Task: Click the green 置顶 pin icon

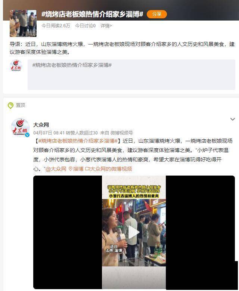Action: click(x=10, y=105)
